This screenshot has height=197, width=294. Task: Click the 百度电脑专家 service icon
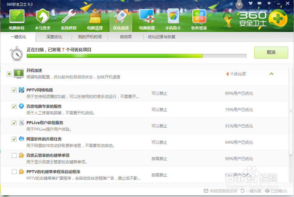(22, 106)
